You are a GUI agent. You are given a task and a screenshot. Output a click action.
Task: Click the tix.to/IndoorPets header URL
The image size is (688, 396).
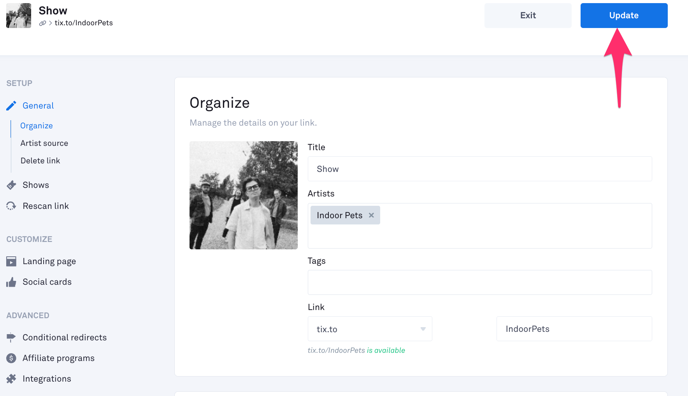[84, 23]
